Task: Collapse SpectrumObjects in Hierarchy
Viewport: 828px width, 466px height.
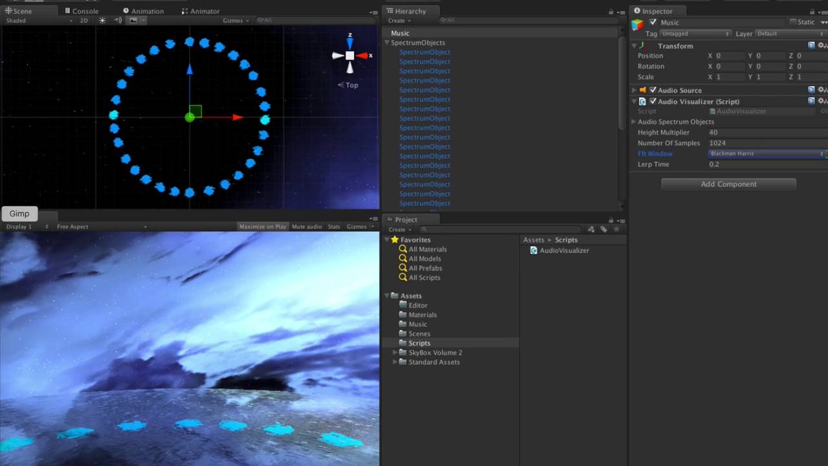Action: click(x=387, y=43)
